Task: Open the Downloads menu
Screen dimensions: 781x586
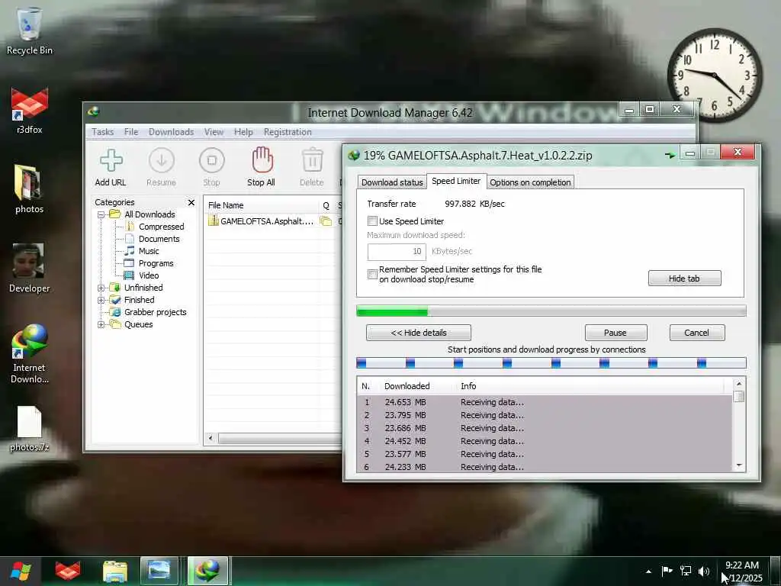Action: click(x=172, y=132)
